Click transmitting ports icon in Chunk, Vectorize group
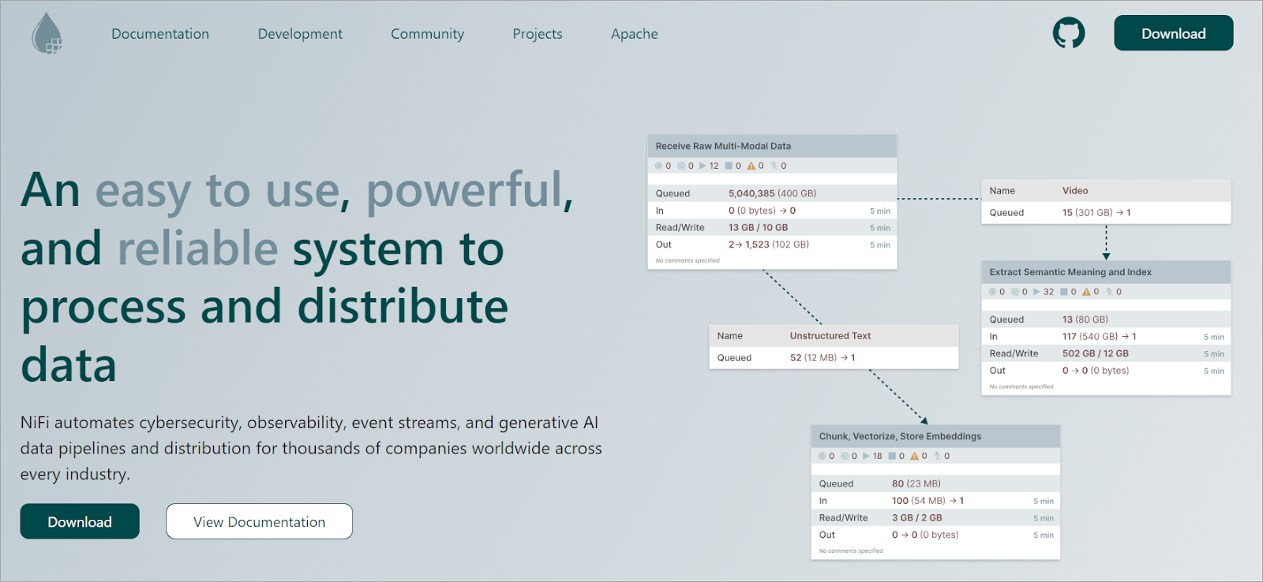The image size is (1263, 582). coord(822,456)
